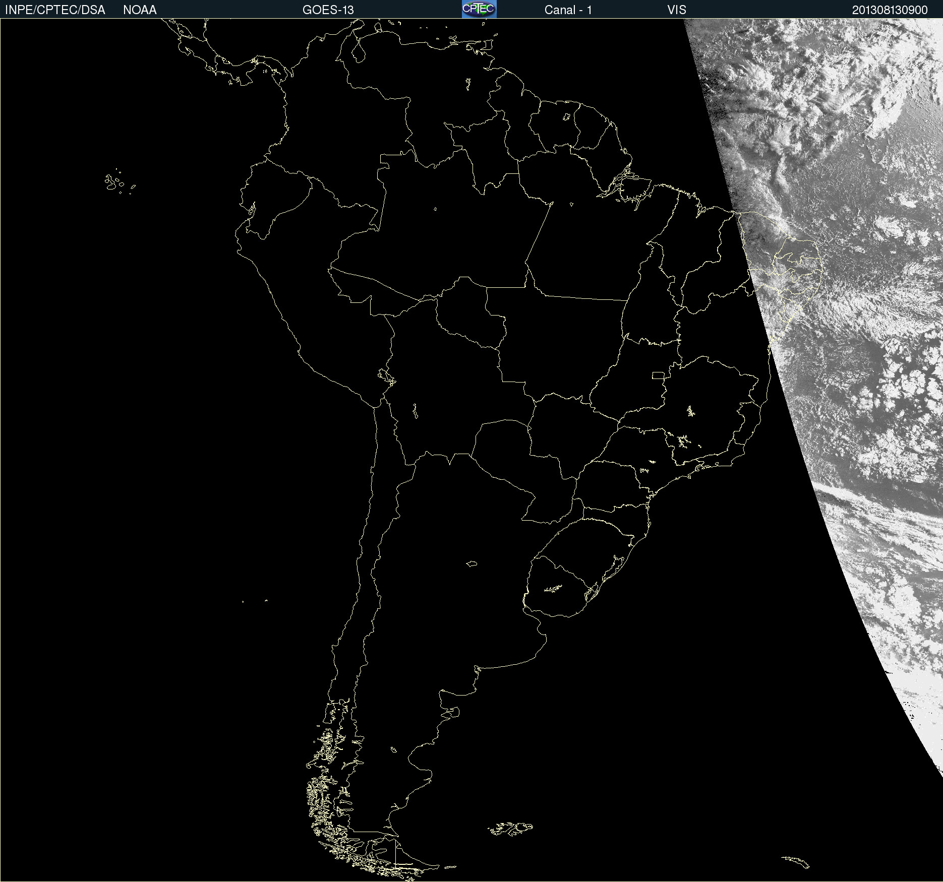
Task: Click the NOAA label in header
Action: coord(140,10)
